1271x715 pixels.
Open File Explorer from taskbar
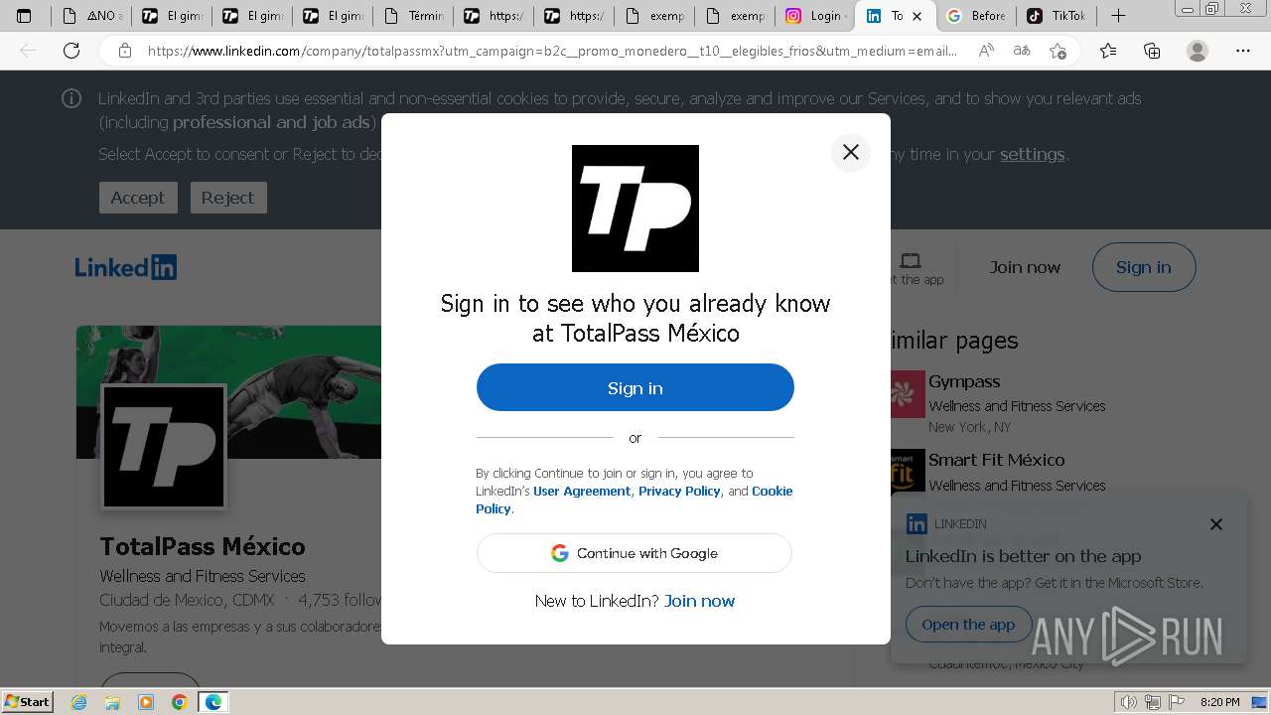click(x=112, y=702)
